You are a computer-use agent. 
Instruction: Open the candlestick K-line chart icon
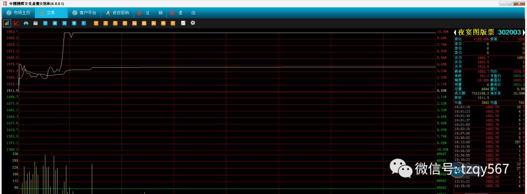point(26,23)
